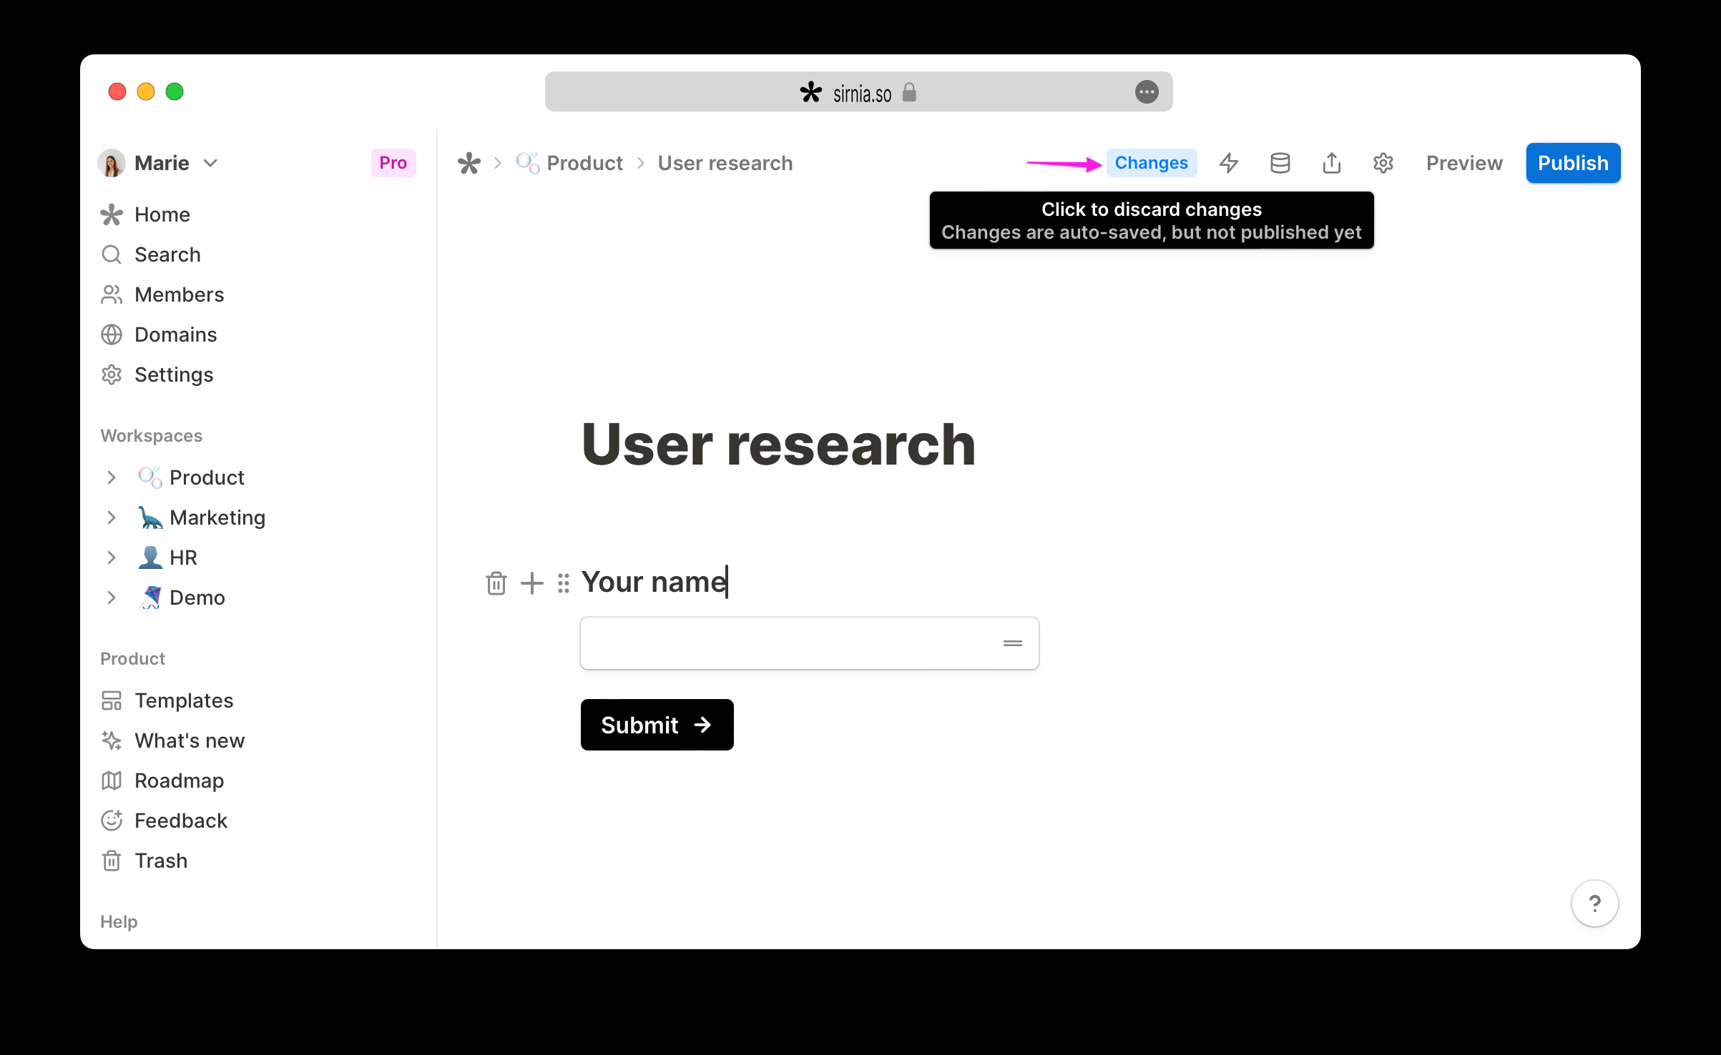Image resolution: width=1721 pixels, height=1055 pixels.
Task: Expand the Product workspace
Action: pyautogui.click(x=111, y=477)
